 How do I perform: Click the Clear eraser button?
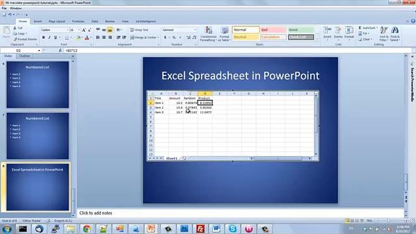click(x=365, y=39)
